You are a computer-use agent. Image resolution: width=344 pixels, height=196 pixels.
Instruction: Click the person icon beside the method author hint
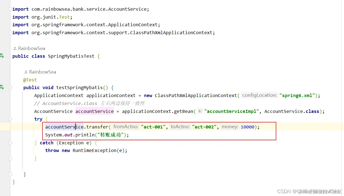pyautogui.click(x=26, y=72)
